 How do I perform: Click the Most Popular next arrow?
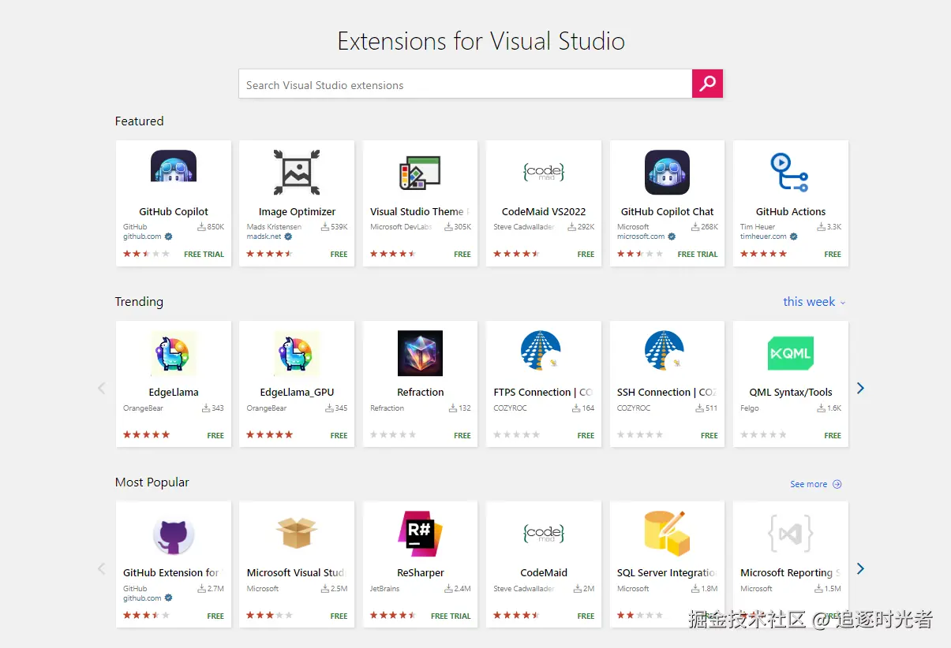click(861, 568)
